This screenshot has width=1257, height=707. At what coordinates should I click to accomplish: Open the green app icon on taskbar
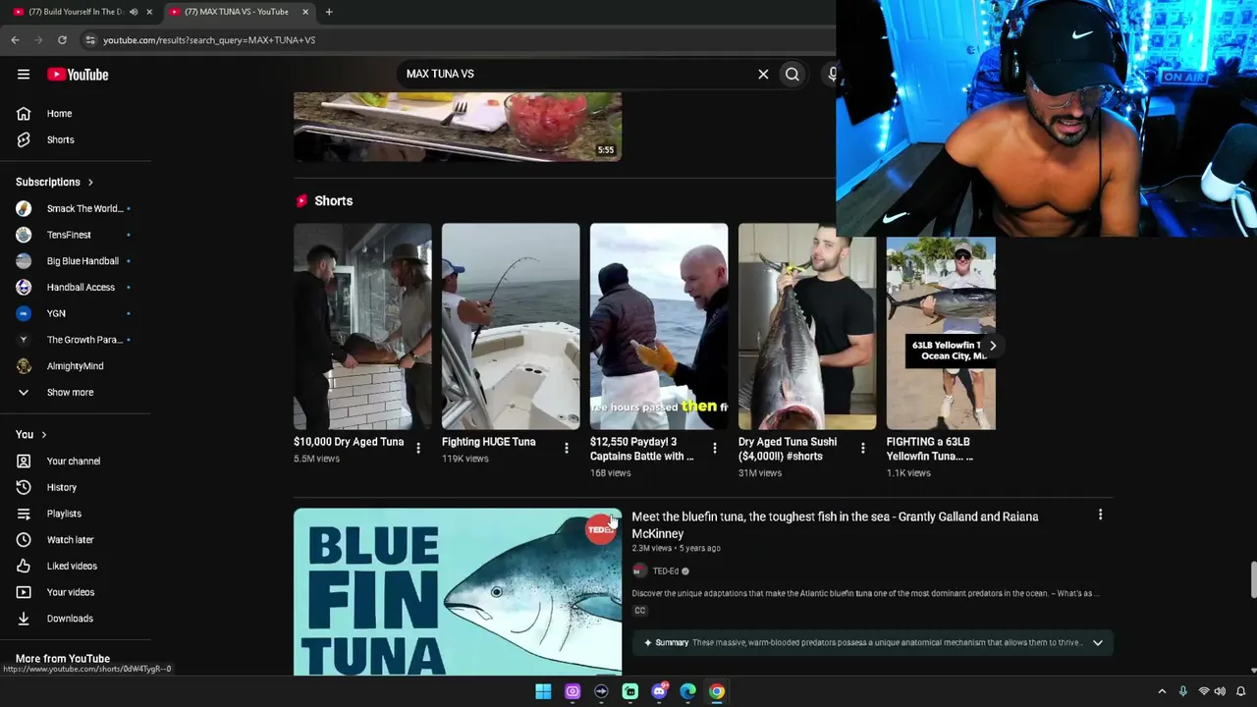click(x=630, y=691)
